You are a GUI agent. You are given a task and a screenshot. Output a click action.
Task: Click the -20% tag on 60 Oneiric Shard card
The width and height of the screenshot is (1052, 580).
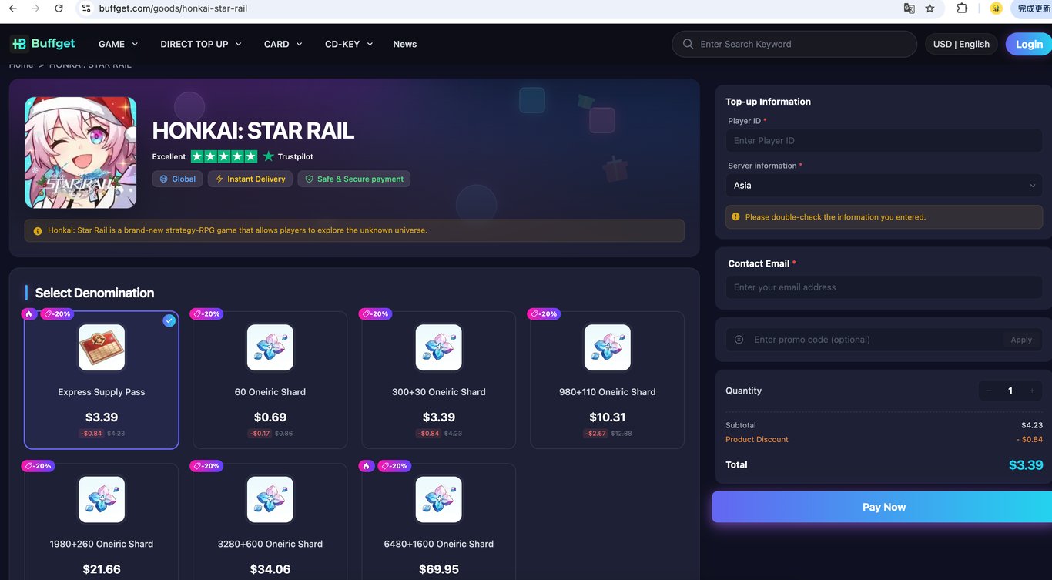[x=208, y=313]
